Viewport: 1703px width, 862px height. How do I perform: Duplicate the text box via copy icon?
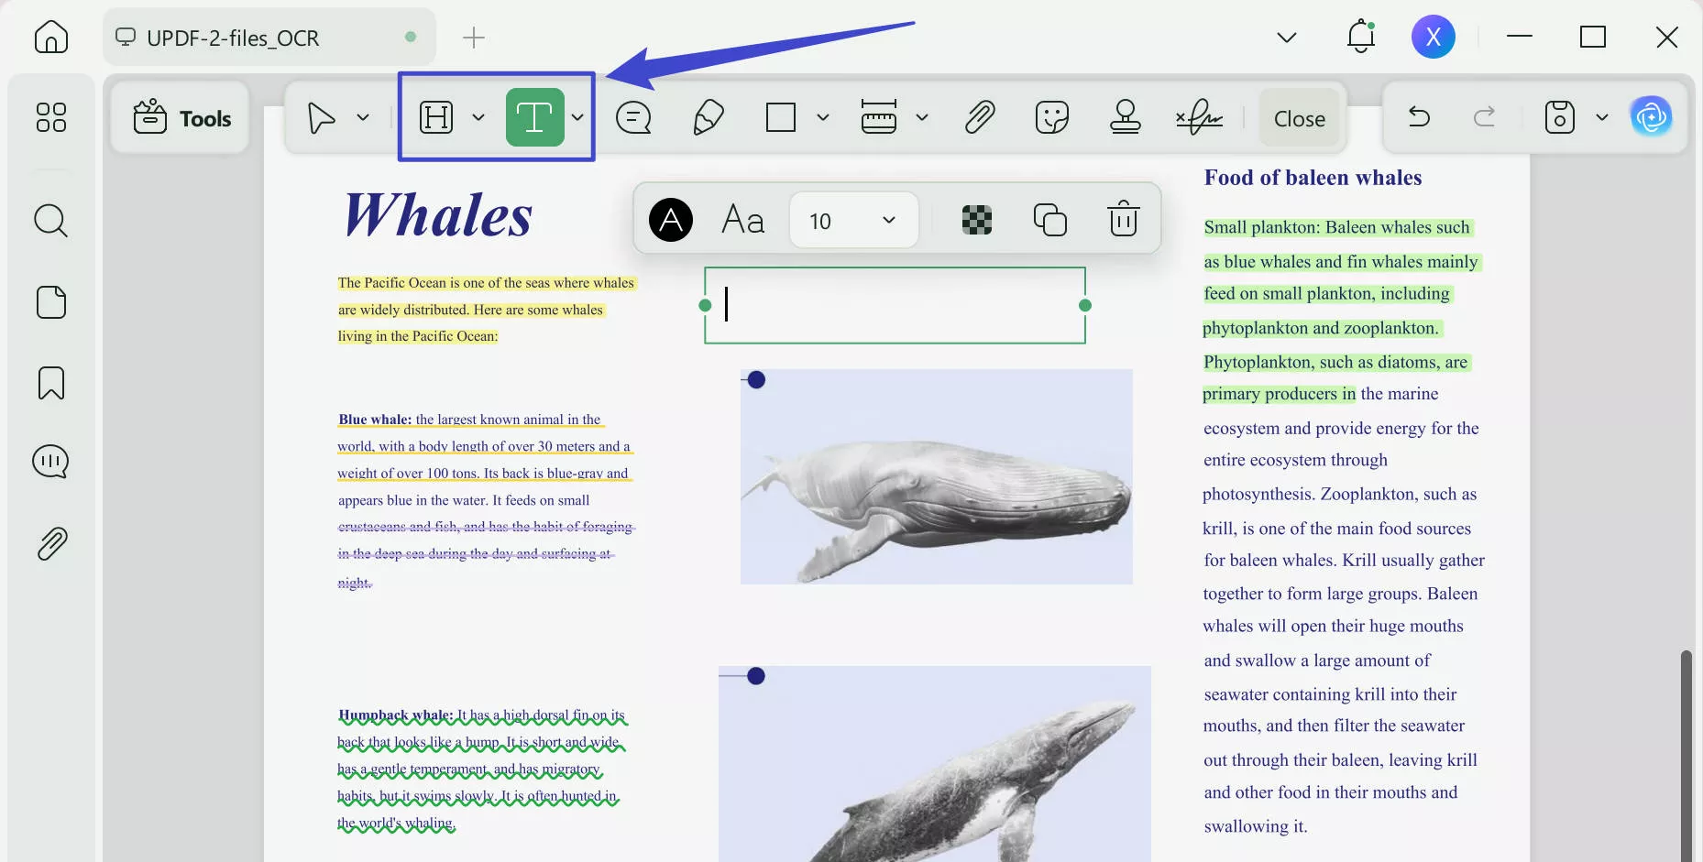[1050, 219]
